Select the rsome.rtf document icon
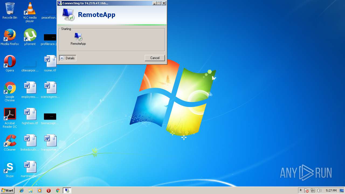Image resolution: width=345 pixels, height=194 pixels. point(50,64)
